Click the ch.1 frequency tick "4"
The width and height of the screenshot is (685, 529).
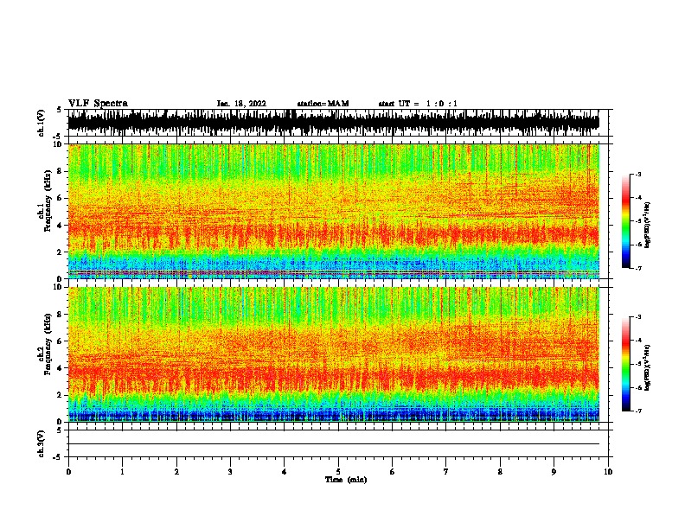61,226
